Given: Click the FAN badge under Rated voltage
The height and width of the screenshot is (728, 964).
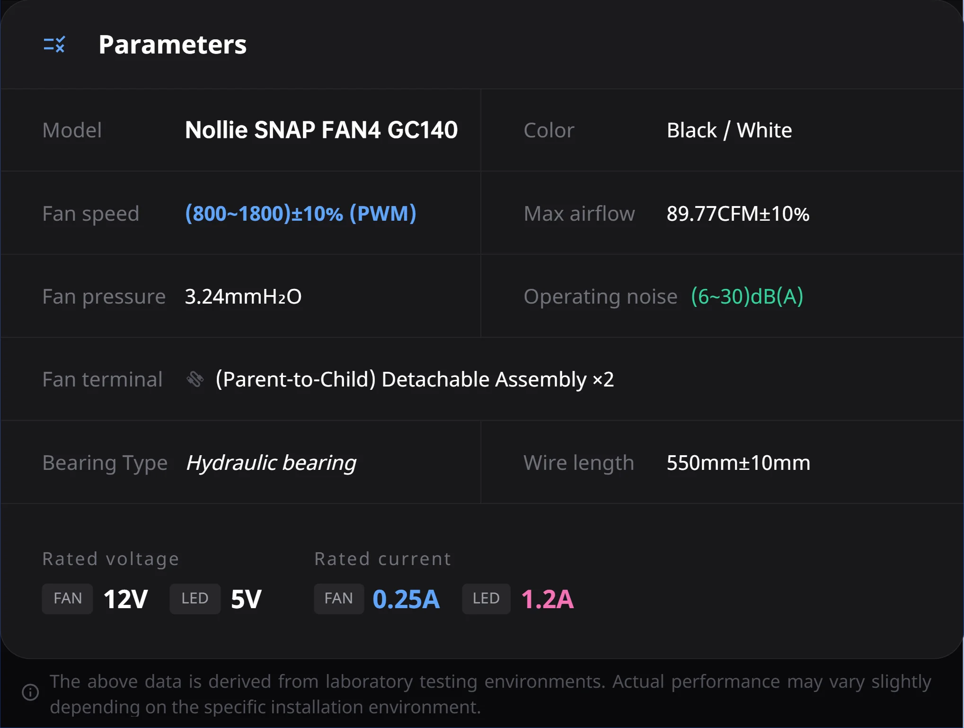Looking at the screenshot, I should tap(68, 599).
